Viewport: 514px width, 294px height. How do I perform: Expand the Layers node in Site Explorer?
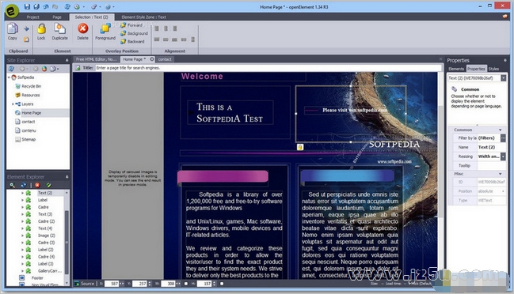[x=13, y=104]
